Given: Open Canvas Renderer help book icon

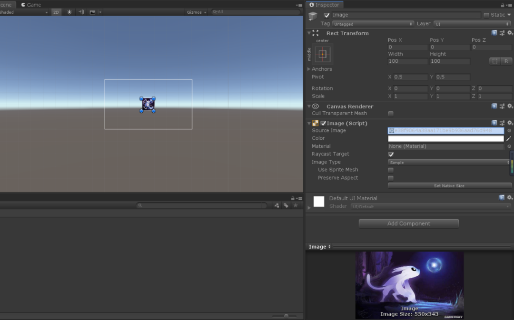Looking at the screenshot, I should (x=494, y=106).
